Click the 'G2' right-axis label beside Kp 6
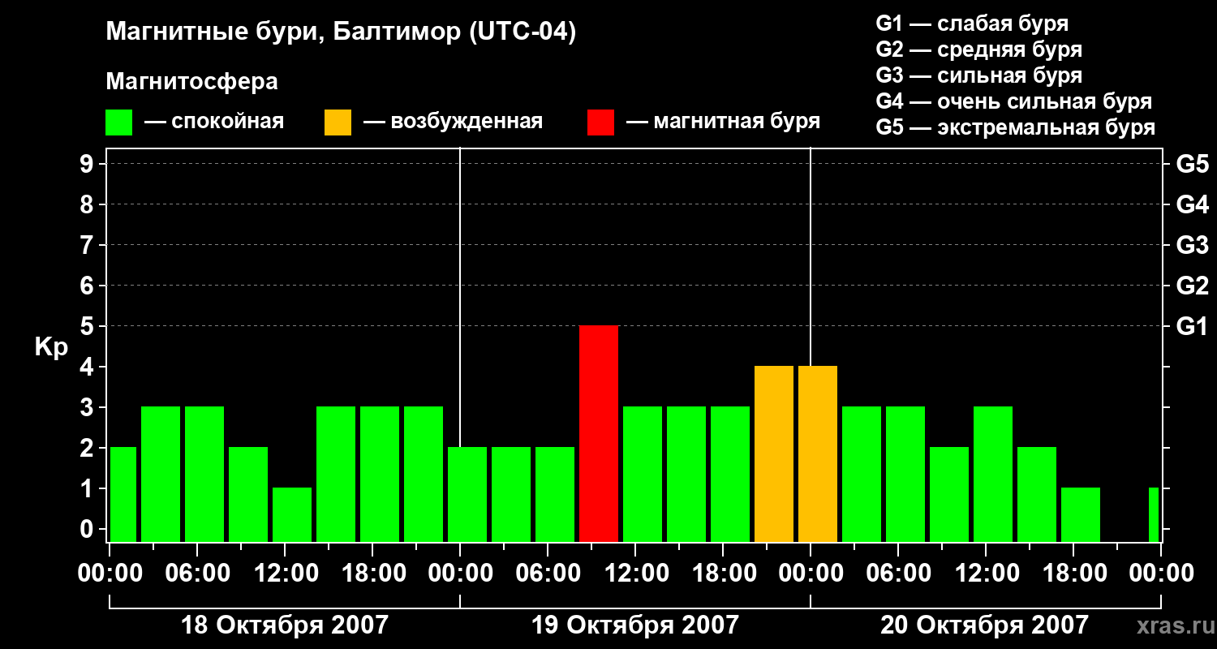Image resolution: width=1217 pixels, height=649 pixels. tap(1192, 286)
